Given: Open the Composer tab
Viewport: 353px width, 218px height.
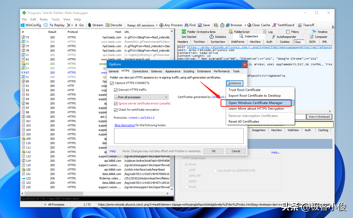Looking at the screenshot, I should [318, 37].
